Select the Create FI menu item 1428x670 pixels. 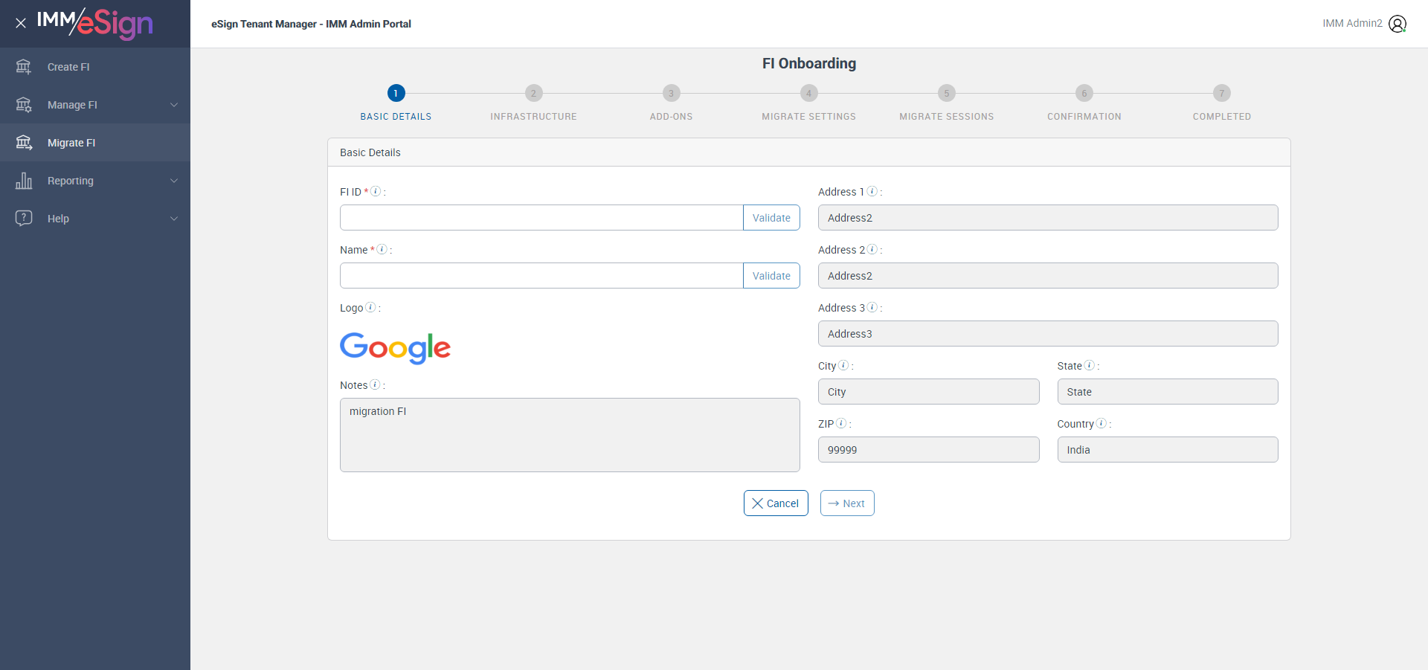click(68, 67)
